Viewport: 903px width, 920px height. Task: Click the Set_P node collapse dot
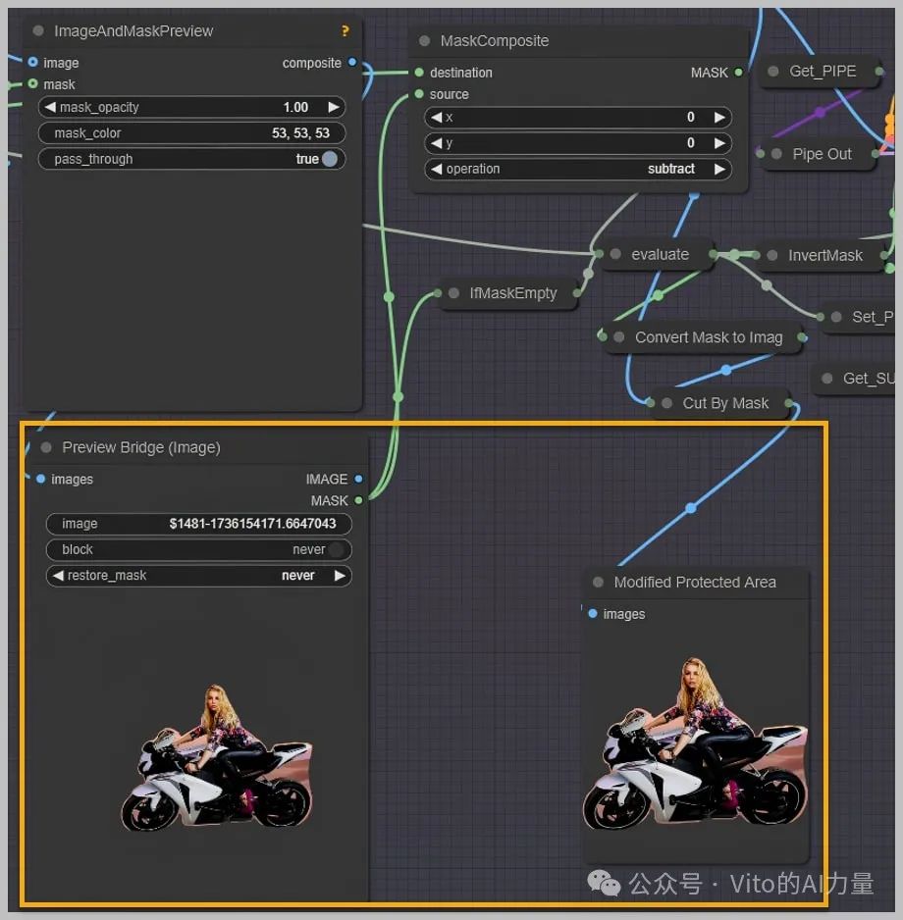pos(836,317)
